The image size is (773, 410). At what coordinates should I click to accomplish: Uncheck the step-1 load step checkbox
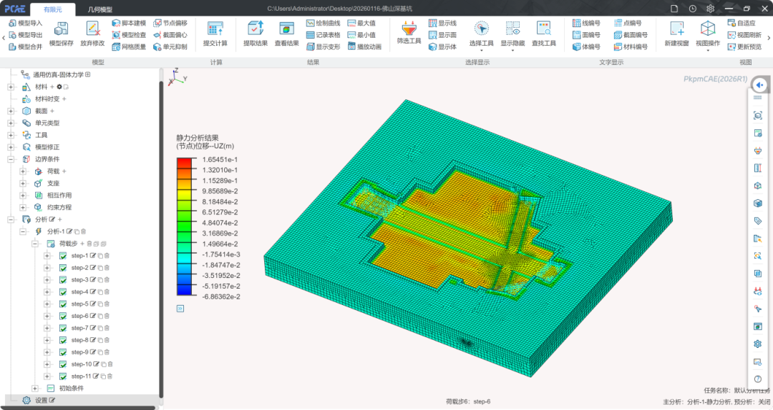coord(63,256)
